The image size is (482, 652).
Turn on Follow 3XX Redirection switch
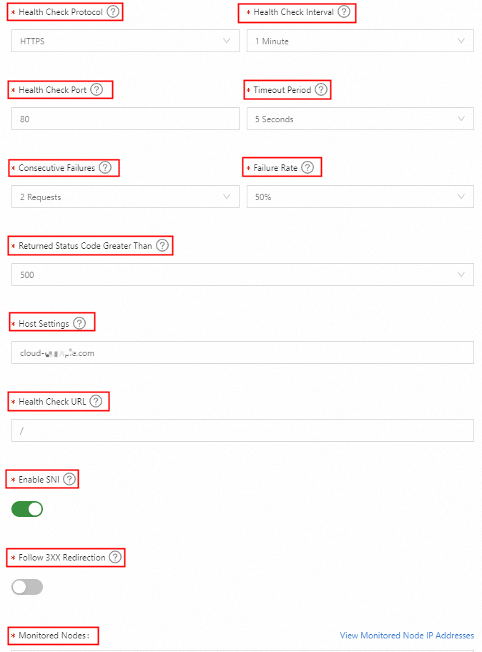(27, 587)
